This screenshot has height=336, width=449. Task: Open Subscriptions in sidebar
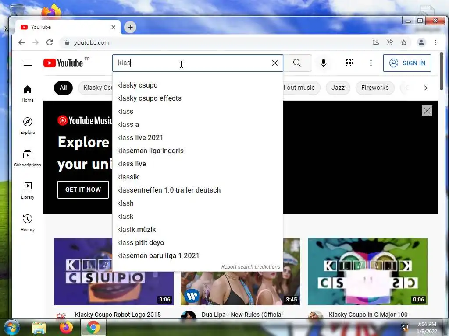(28, 158)
